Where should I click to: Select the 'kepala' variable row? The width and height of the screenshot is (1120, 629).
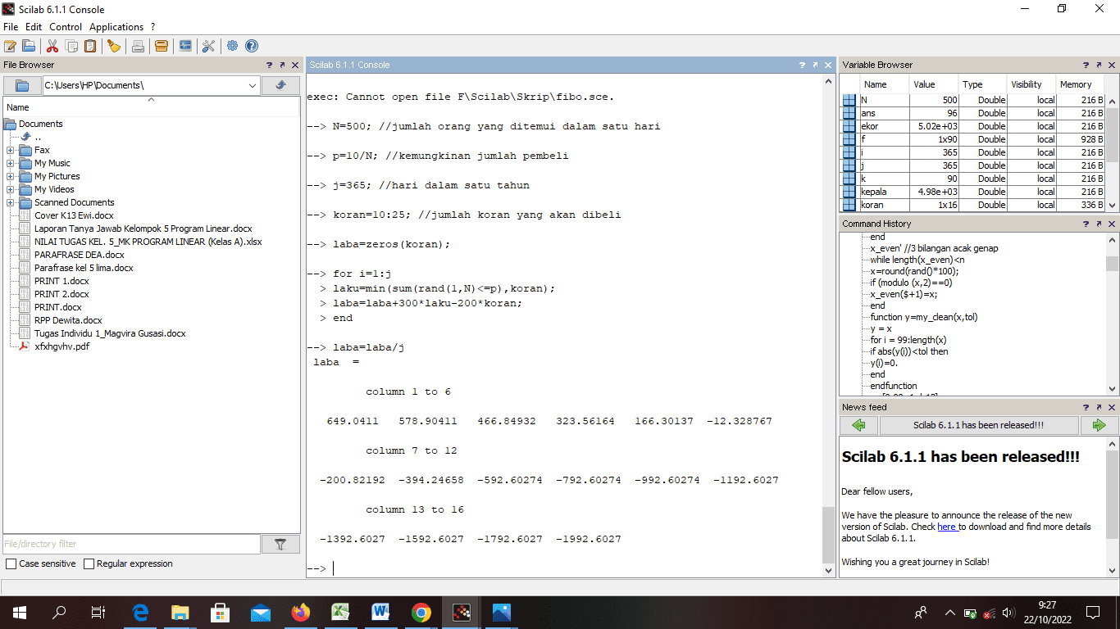coord(973,192)
